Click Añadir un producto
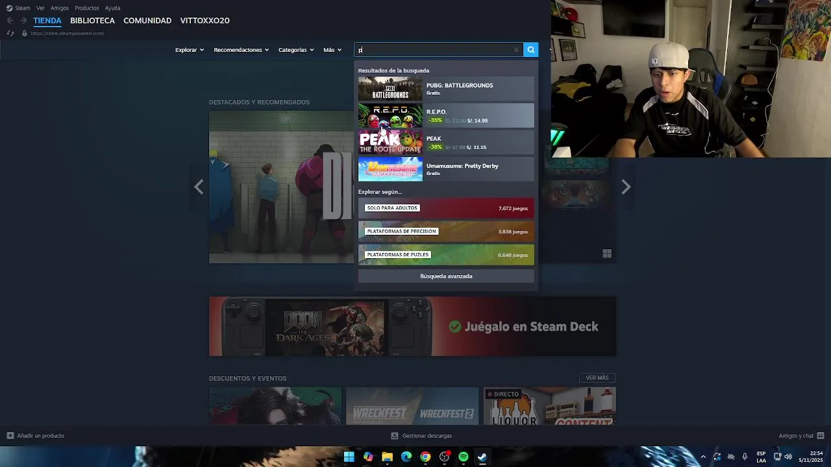The image size is (831, 467). point(36,436)
